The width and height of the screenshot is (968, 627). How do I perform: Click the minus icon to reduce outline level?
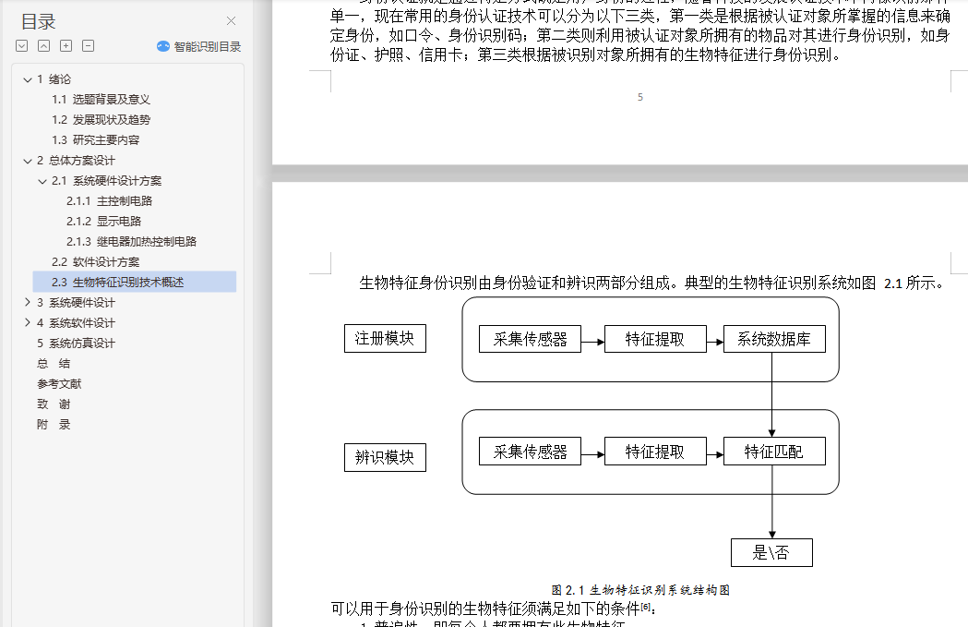pyautogui.click(x=89, y=46)
